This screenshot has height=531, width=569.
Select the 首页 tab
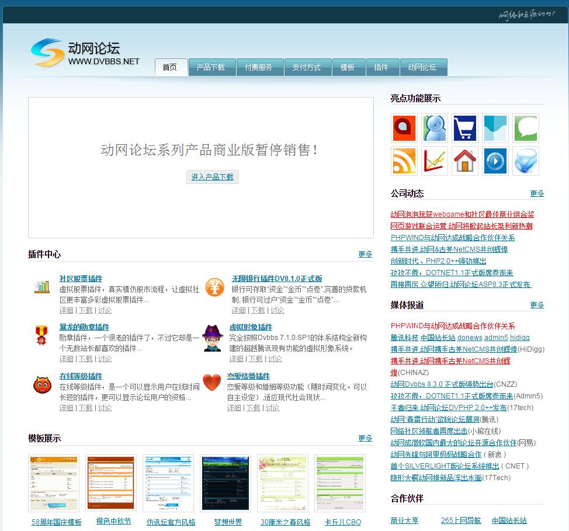coord(170,67)
